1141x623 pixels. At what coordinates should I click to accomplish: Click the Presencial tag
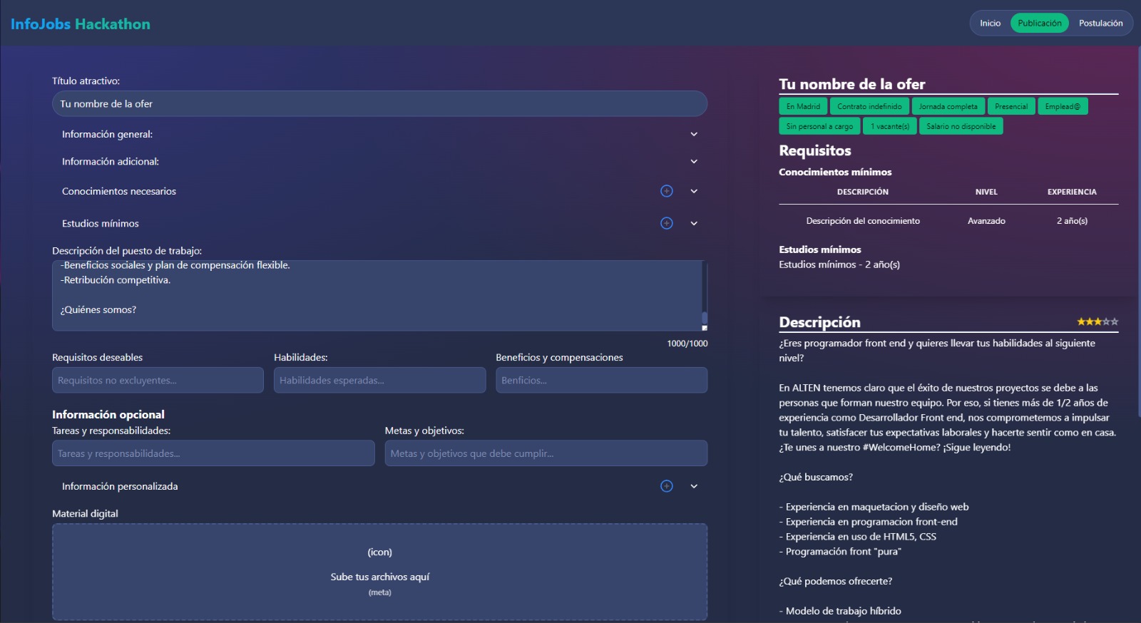1010,106
